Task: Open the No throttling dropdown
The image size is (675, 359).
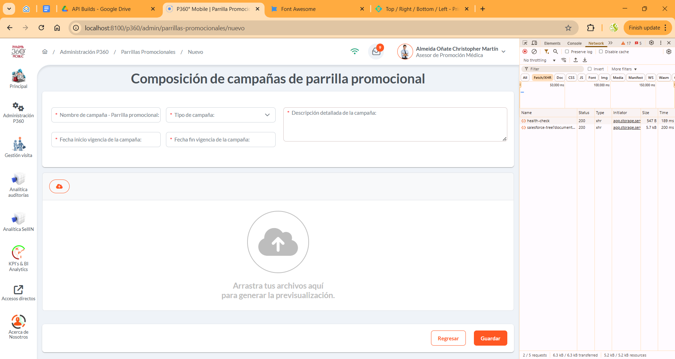Action: pyautogui.click(x=539, y=61)
